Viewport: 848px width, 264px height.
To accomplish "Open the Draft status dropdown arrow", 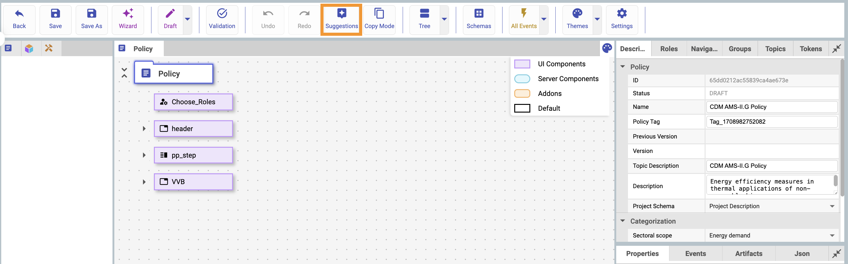I will 187,19.
